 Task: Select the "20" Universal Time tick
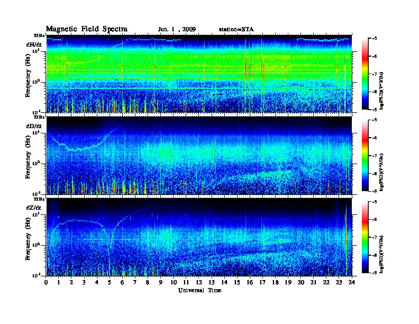pyautogui.click(x=301, y=283)
